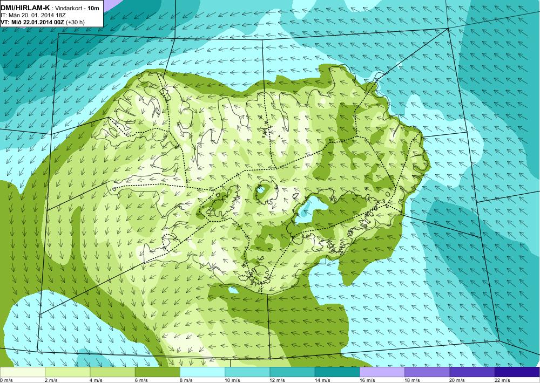This screenshot has height=383, width=540.
Task: Click the '4 m/s' legend label
Action: 96,380
